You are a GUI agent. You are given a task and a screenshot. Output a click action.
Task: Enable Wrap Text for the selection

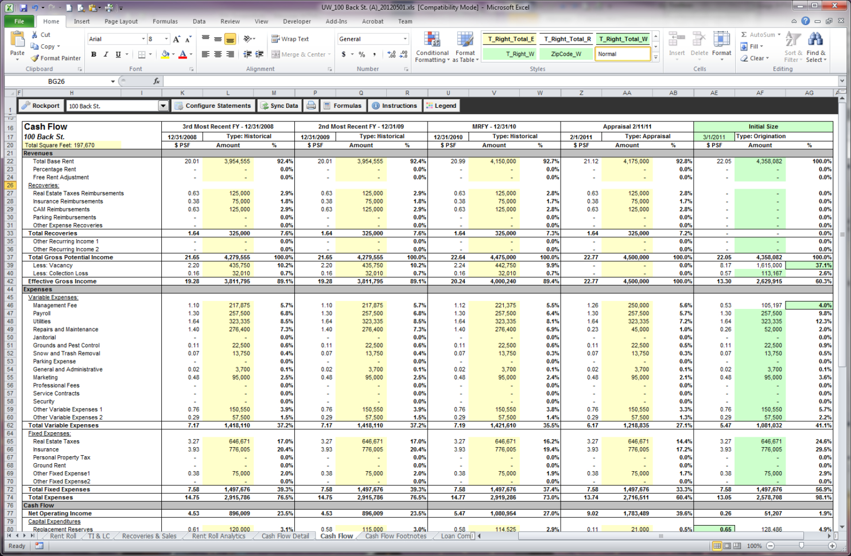pyautogui.click(x=291, y=38)
